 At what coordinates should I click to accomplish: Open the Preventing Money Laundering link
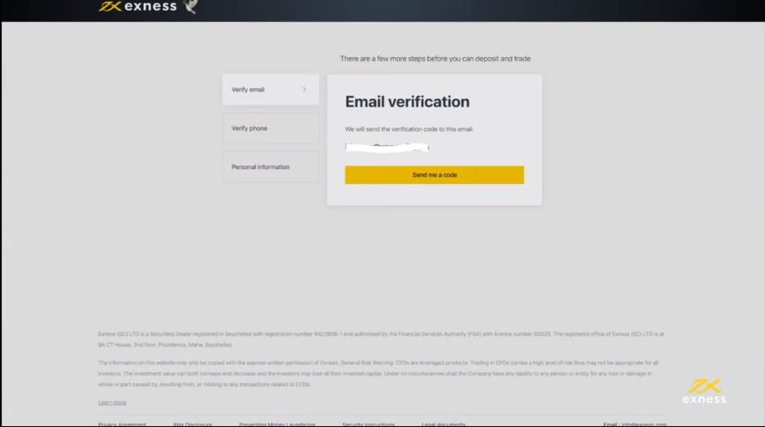pyautogui.click(x=277, y=424)
